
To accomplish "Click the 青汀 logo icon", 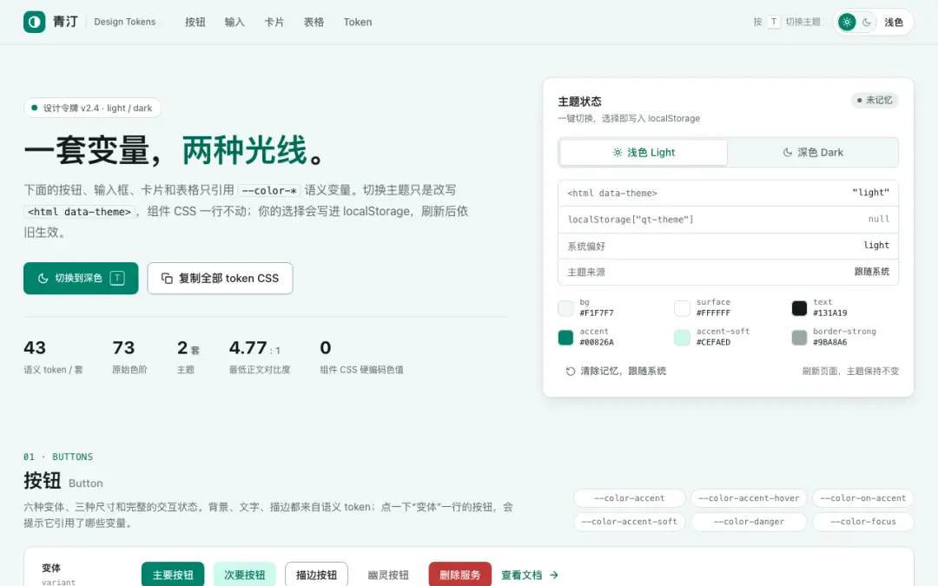I will click(34, 22).
